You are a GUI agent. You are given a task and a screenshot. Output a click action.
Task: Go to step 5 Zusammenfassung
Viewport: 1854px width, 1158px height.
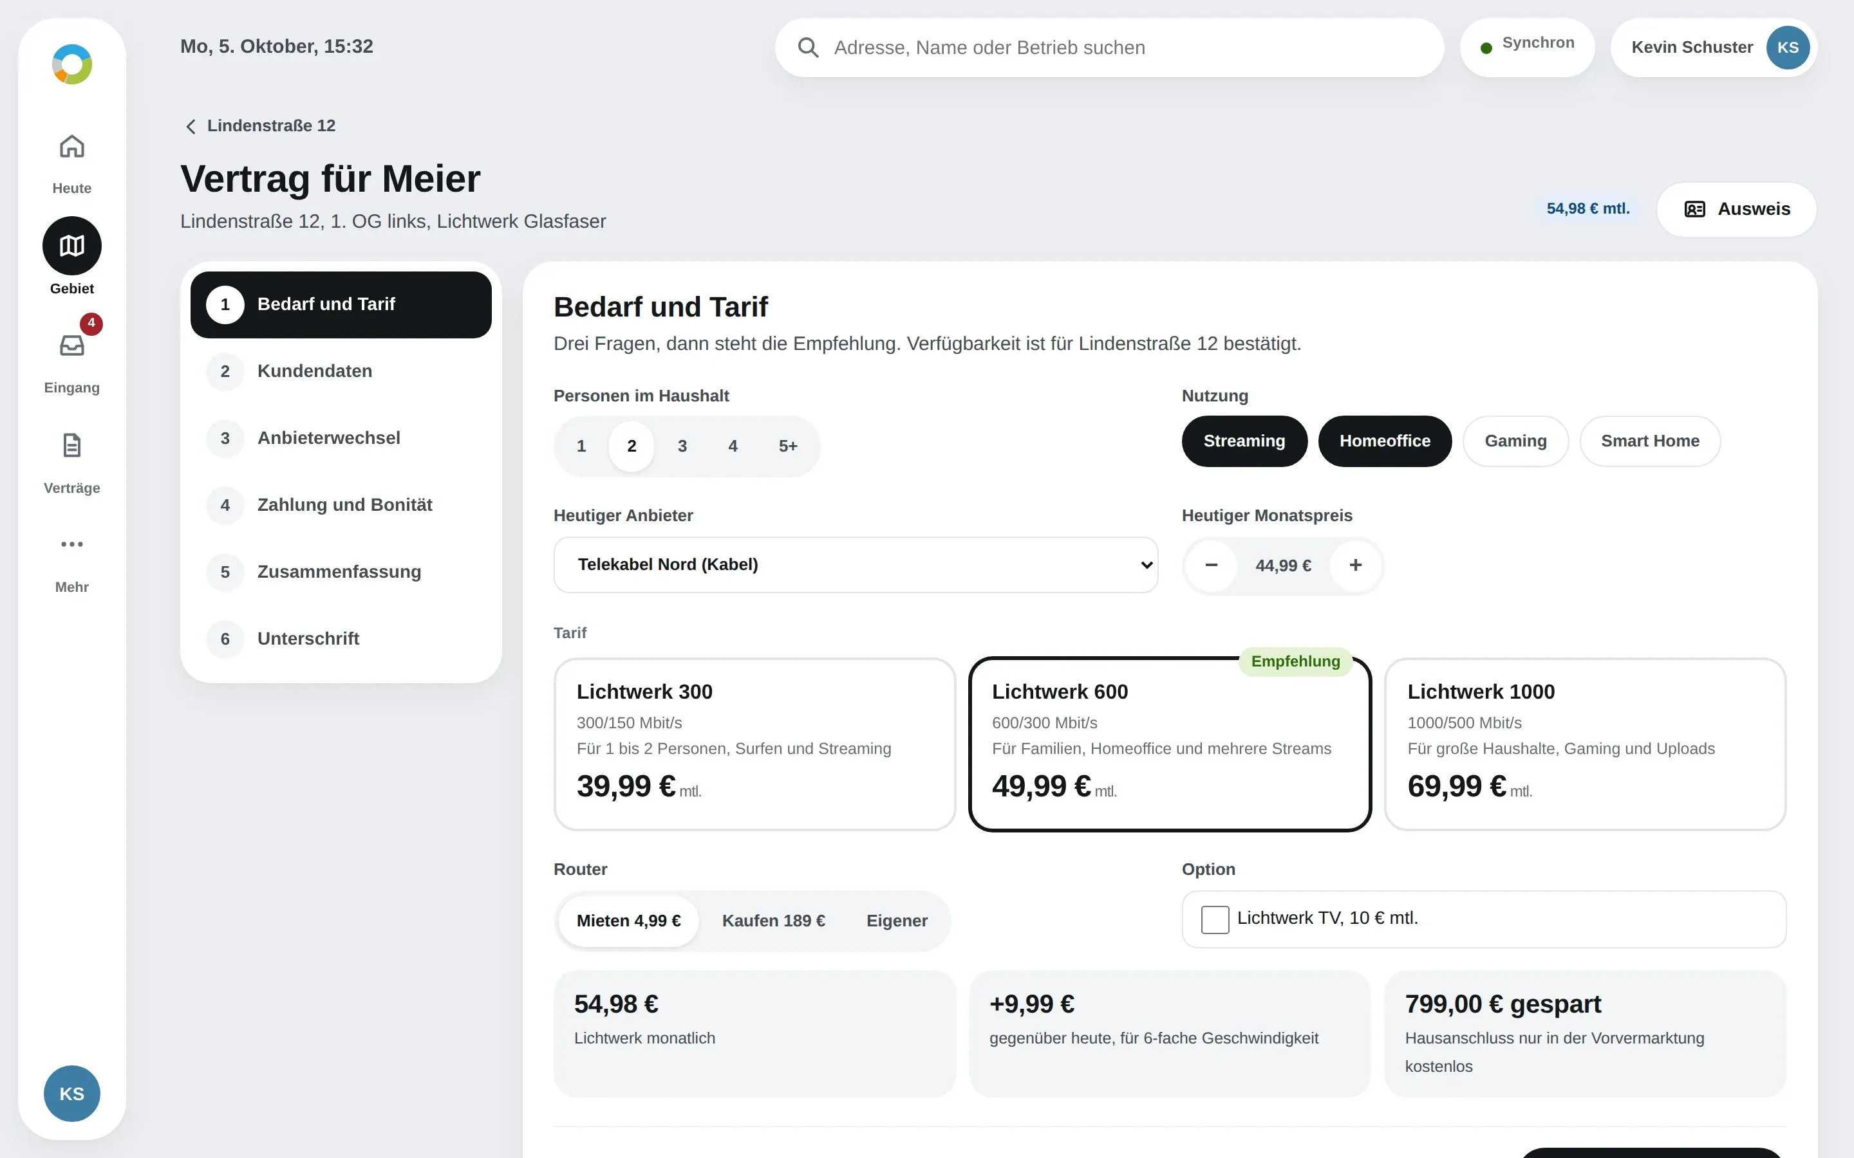341,572
